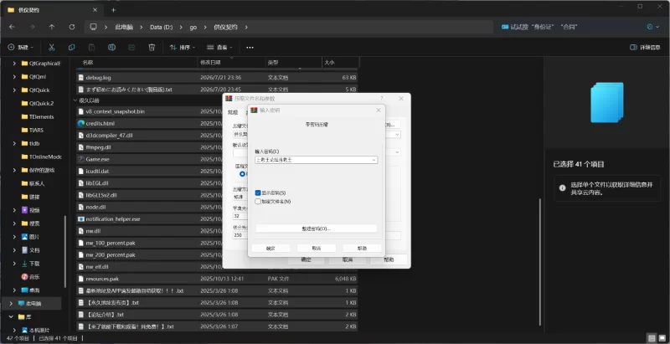Open the Pictures icon in sidebar
This screenshot has height=344, width=670.
pos(25,236)
